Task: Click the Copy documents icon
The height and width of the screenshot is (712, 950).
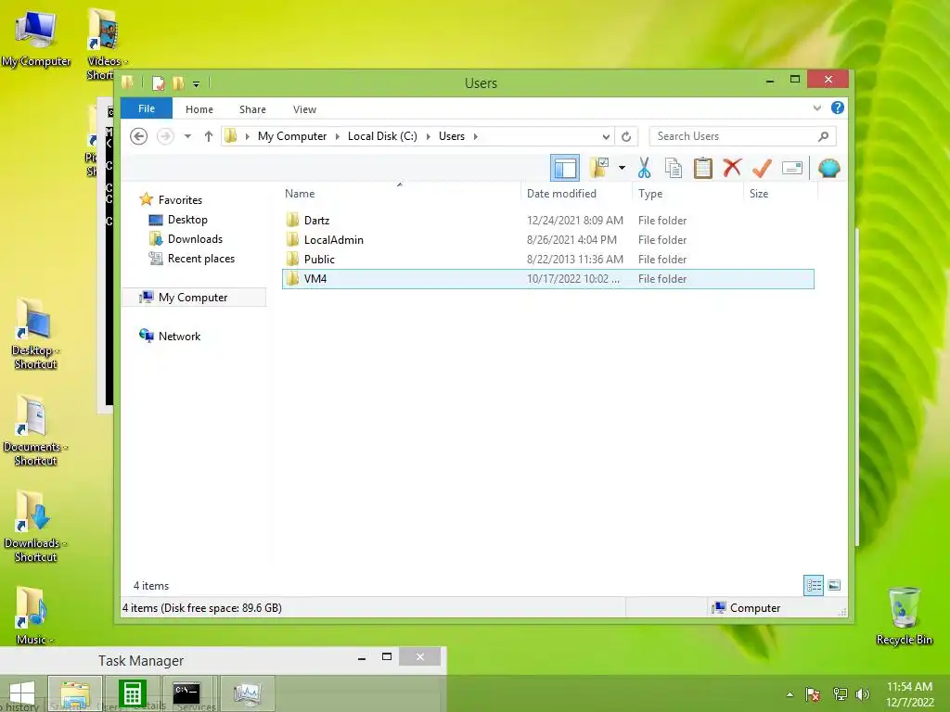Action: click(674, 168)
